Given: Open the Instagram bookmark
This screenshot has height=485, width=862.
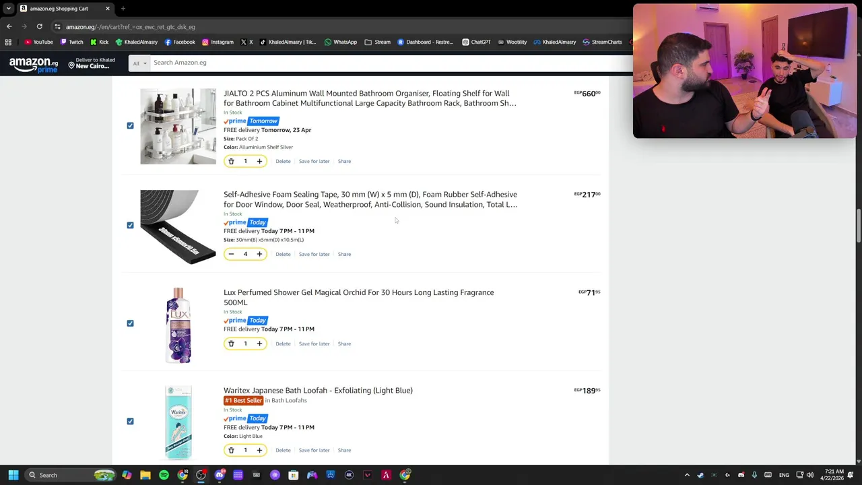Looking at the screenshot, I should pos(218,42).
